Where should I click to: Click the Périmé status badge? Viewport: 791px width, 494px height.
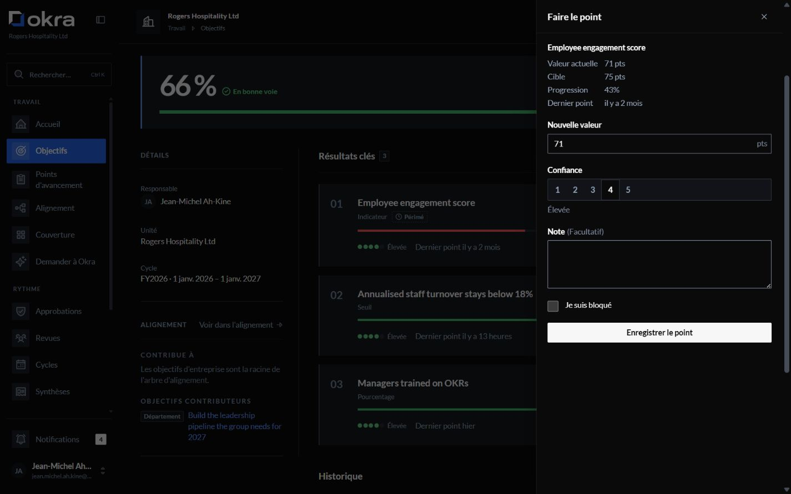(410, 217)
